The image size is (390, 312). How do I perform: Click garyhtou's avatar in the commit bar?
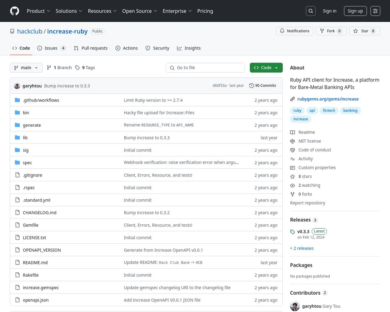pyautogui.click(x=17, y=86)
